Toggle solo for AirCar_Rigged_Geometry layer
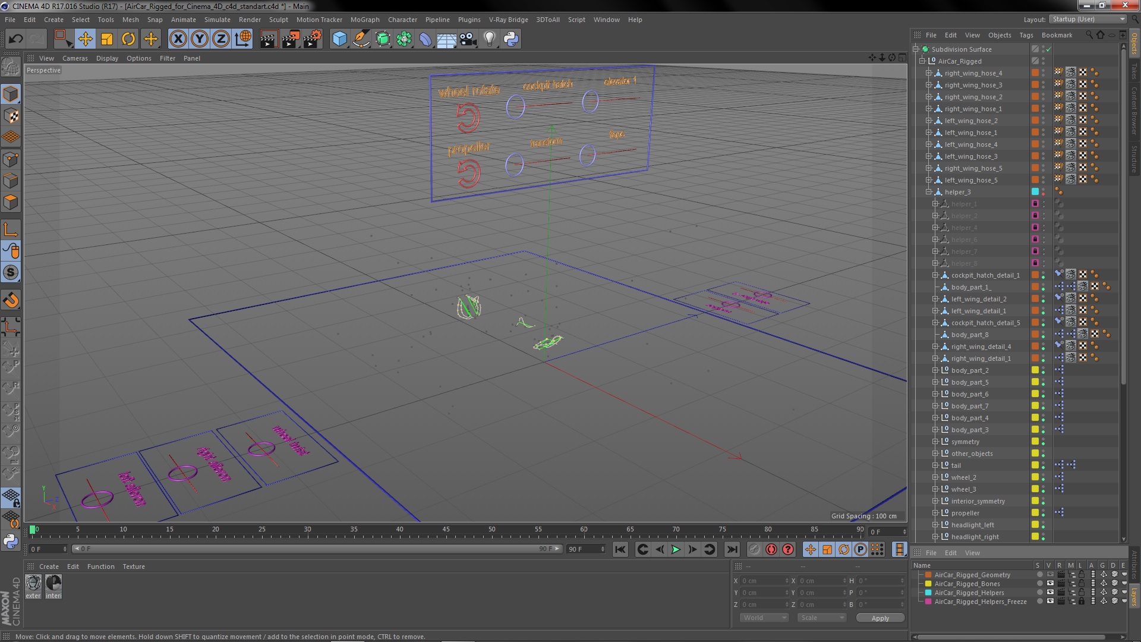1141x642 pixels. tap(1039, 575)
